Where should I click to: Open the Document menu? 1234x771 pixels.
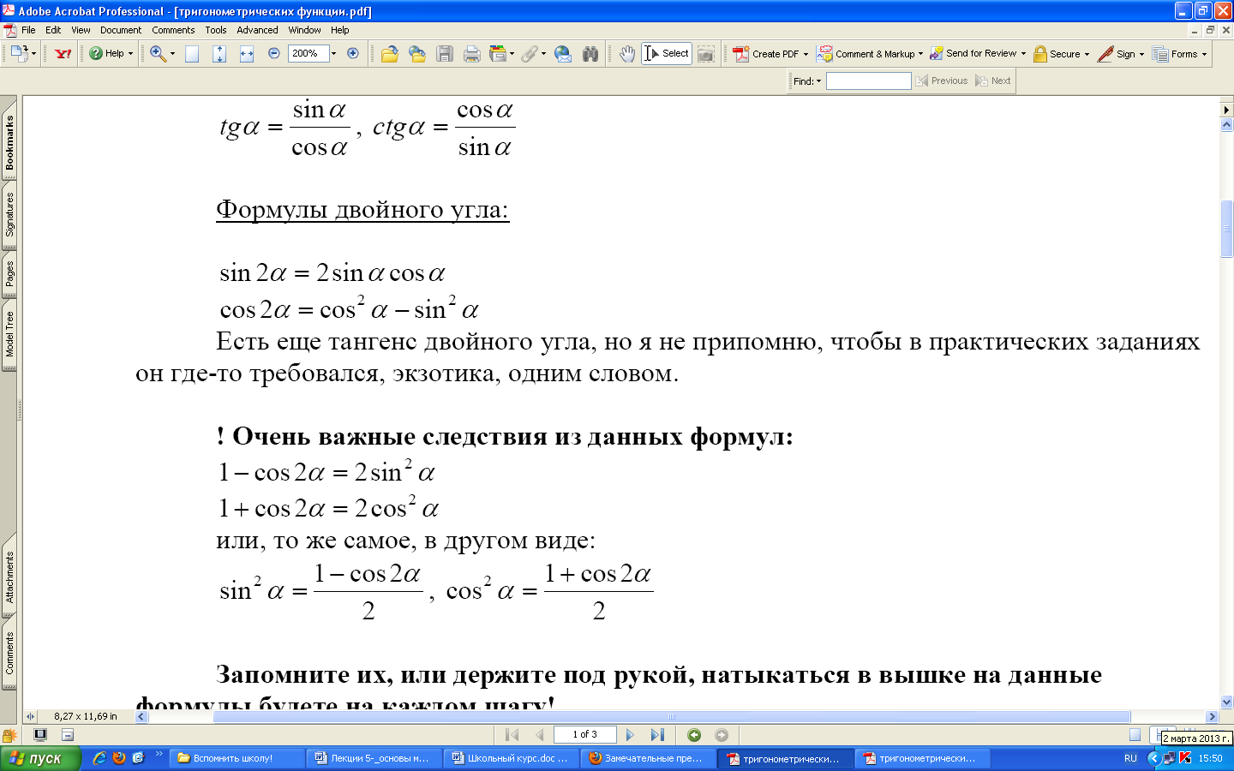click(121, 30)
